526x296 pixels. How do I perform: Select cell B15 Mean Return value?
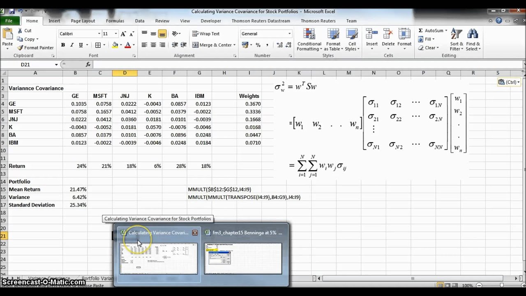pyautogui.click(x=75, y=190)
